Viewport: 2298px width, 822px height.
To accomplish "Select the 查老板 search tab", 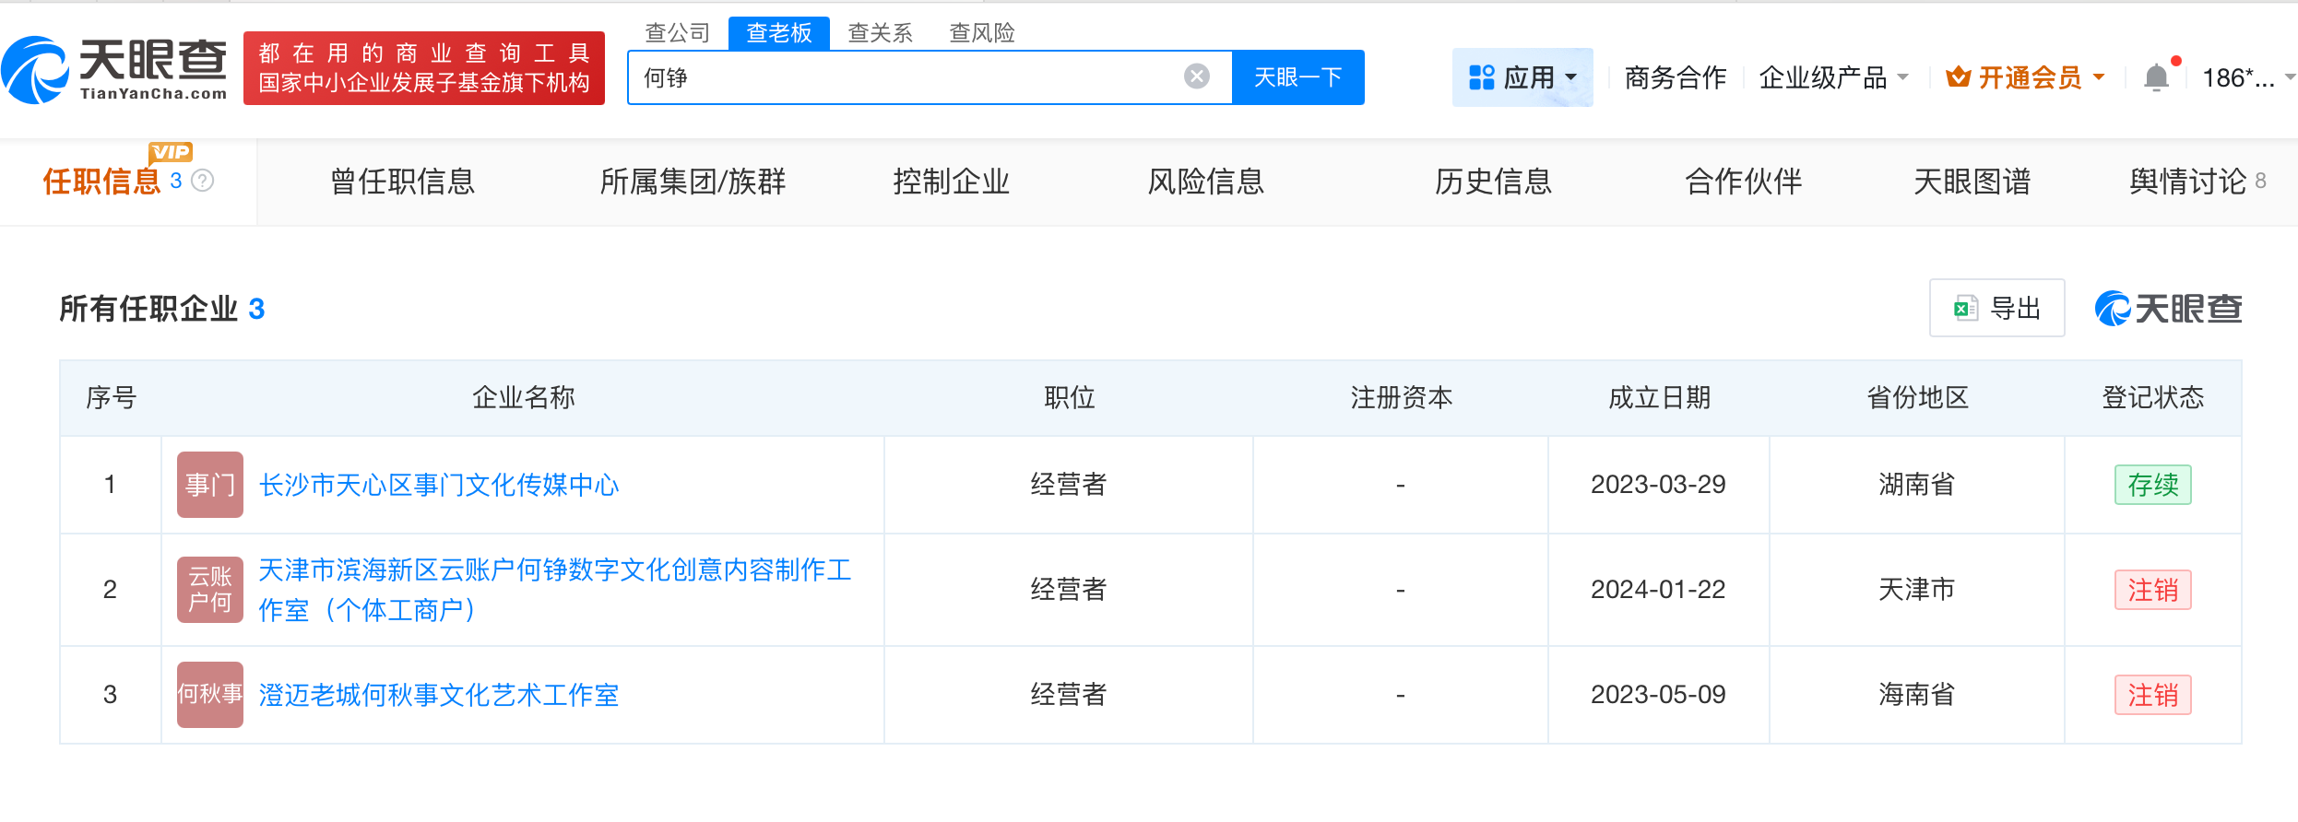I will [779, 33].
